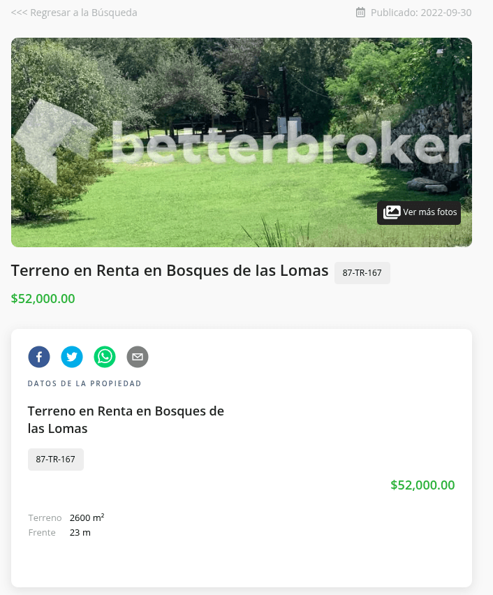
Task: Click the calendar icon beside Publicado
Action: click(x=360, y=13)
